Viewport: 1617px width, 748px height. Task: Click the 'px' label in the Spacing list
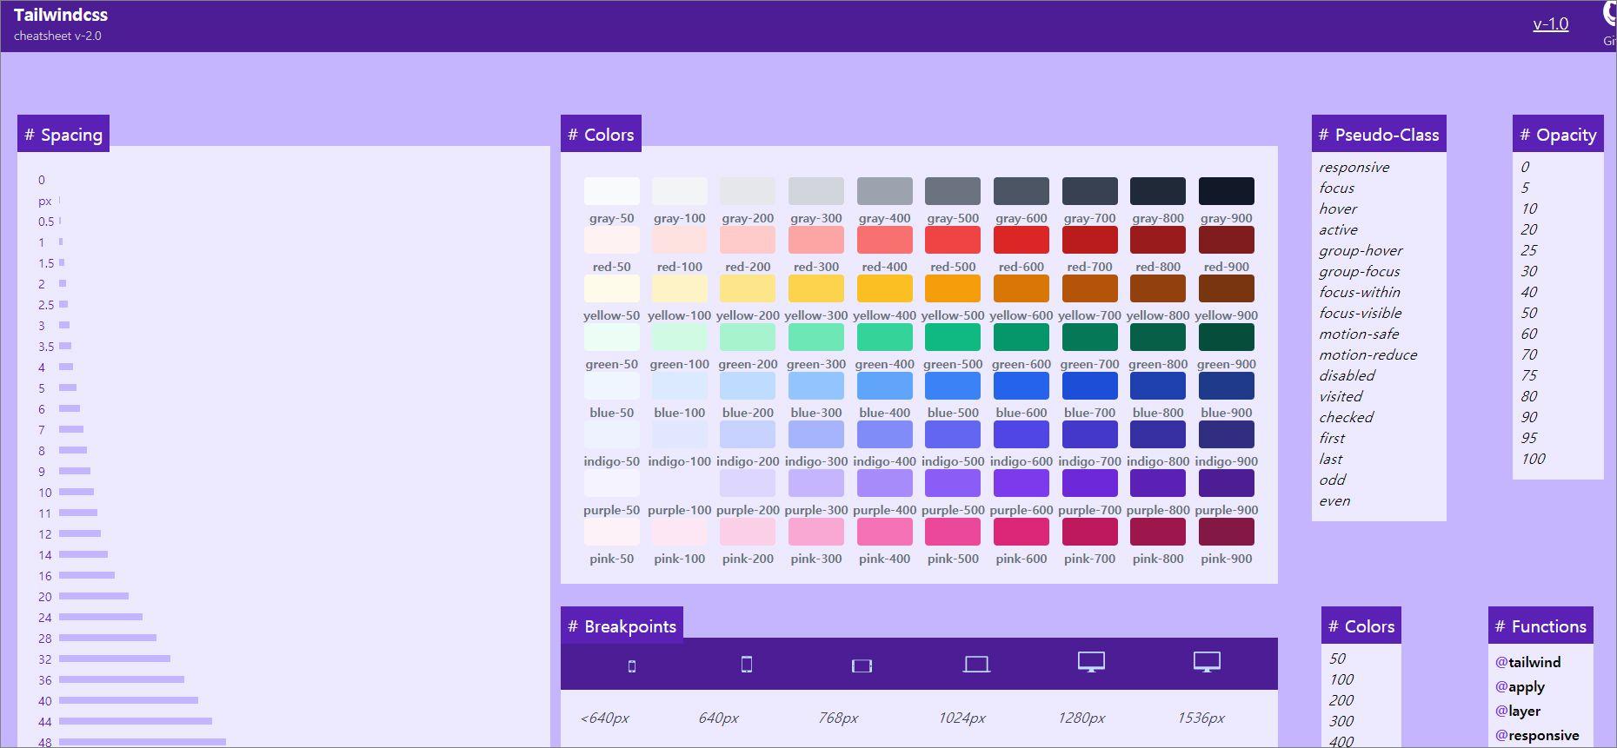(x=44, y=201)
